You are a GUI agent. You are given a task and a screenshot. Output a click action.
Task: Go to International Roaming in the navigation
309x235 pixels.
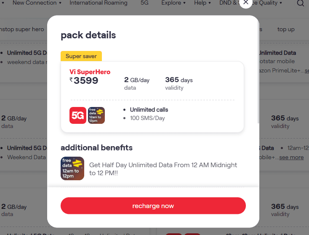coord(99,3)
